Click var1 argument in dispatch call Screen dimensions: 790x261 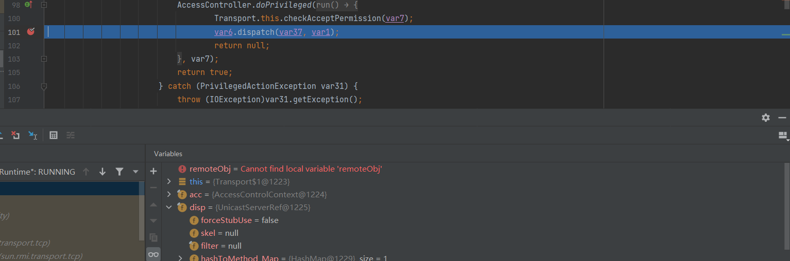[x=321, y=32]
